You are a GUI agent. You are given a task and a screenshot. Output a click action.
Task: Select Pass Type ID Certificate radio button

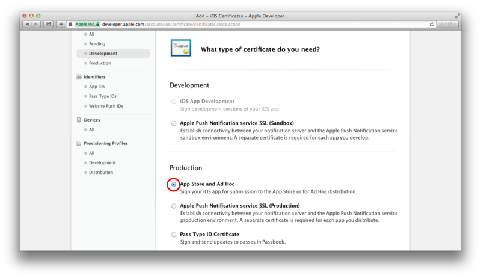point(174,235)
